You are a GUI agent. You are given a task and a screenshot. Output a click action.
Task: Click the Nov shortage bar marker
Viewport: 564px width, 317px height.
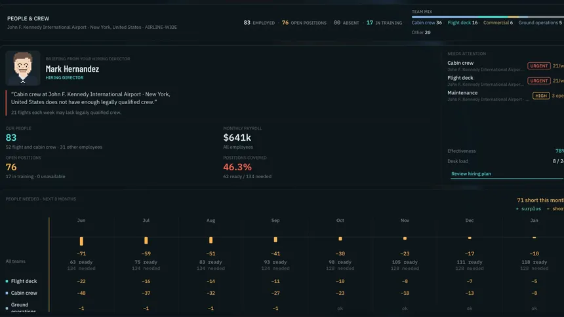pyautogui.click(x=405, y=238)
